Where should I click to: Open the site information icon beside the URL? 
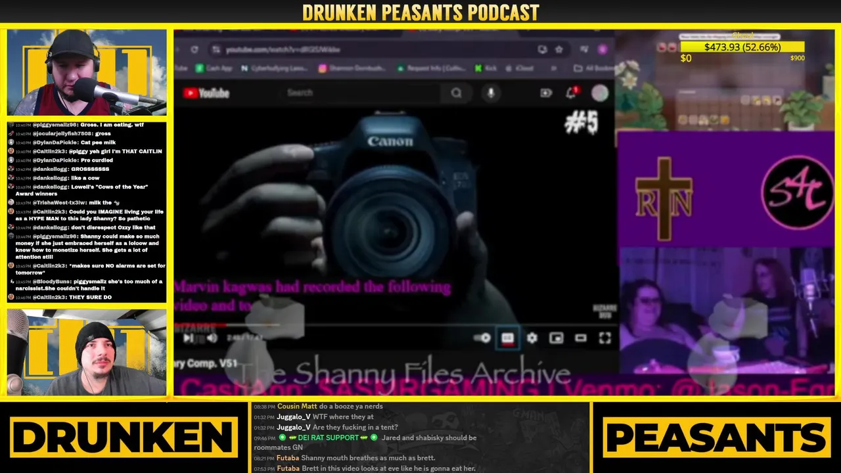216,49
